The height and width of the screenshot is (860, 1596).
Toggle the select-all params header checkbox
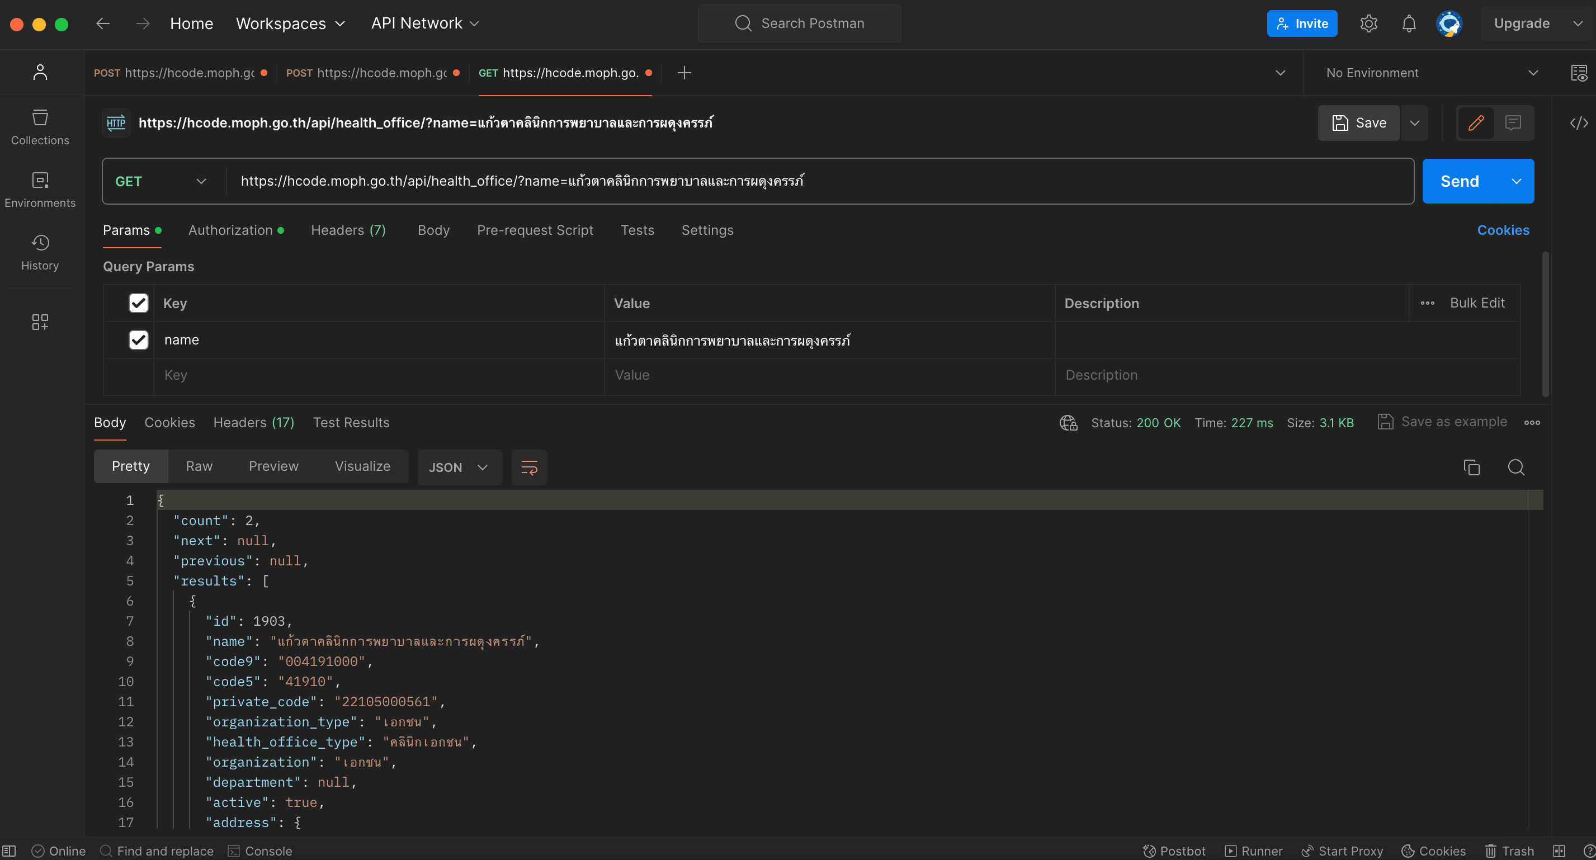(x=138, y=303)
